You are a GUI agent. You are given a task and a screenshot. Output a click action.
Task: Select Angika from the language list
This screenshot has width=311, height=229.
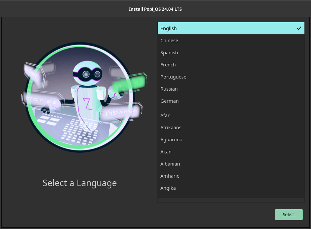click(168, 188)
